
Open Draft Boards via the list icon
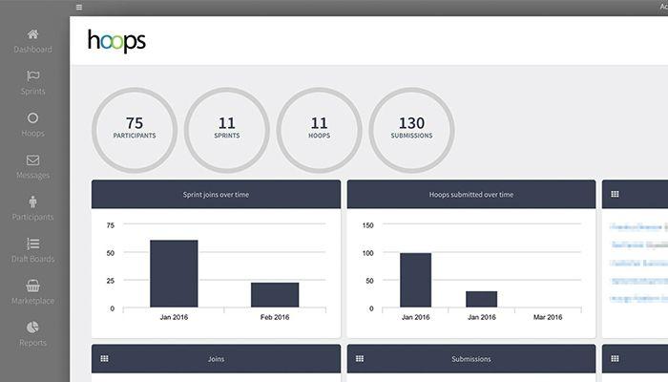coord(32,244)
